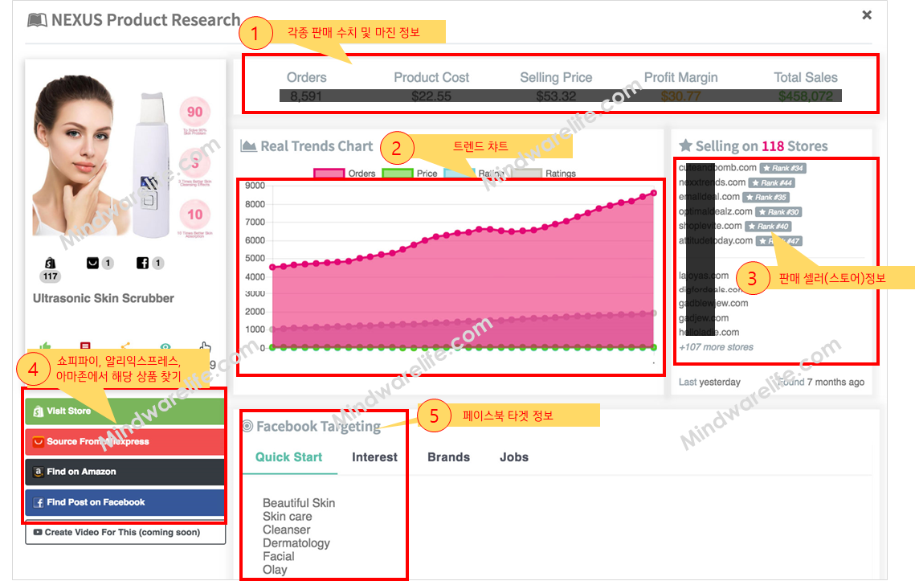Click the green Visit Store button
This screenshot has width=915, height=581.
[125, 411]
